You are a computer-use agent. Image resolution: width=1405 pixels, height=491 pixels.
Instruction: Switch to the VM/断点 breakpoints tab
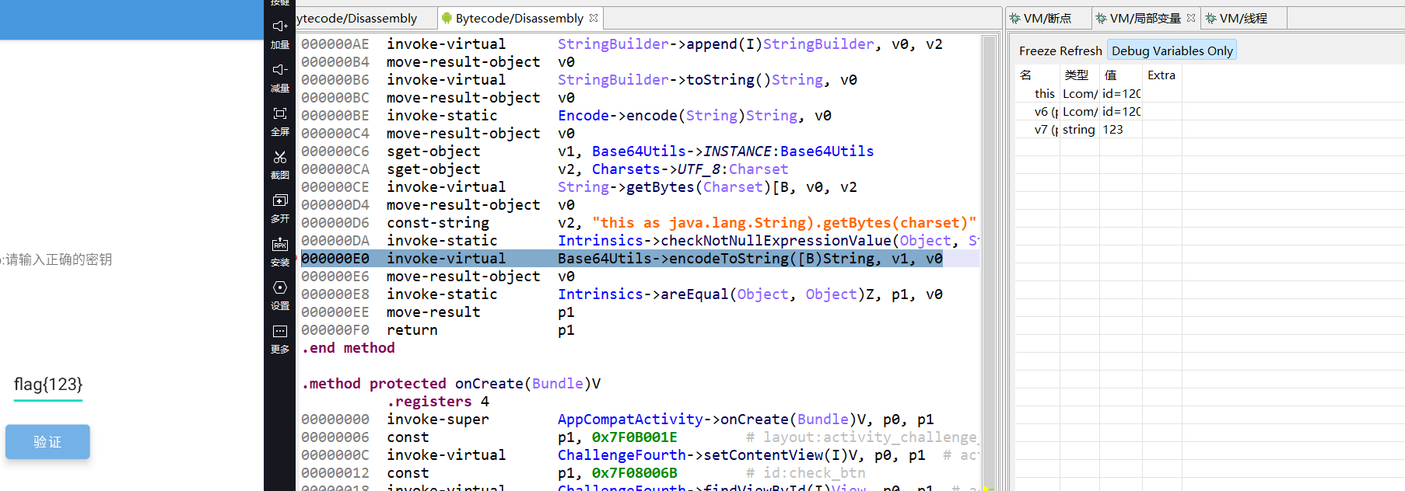tap(1047, 18)
